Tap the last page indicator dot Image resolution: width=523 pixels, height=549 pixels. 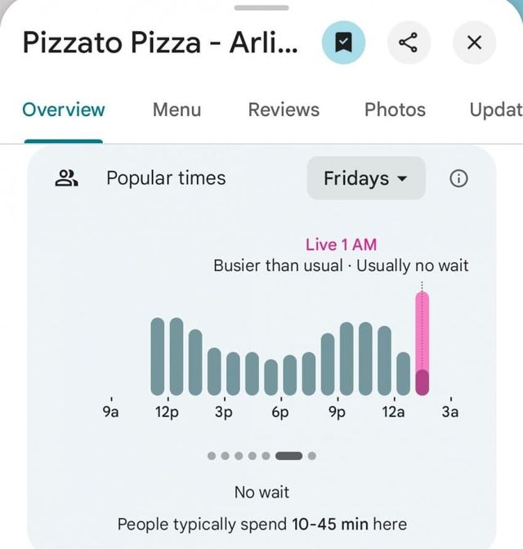[311, 456]
